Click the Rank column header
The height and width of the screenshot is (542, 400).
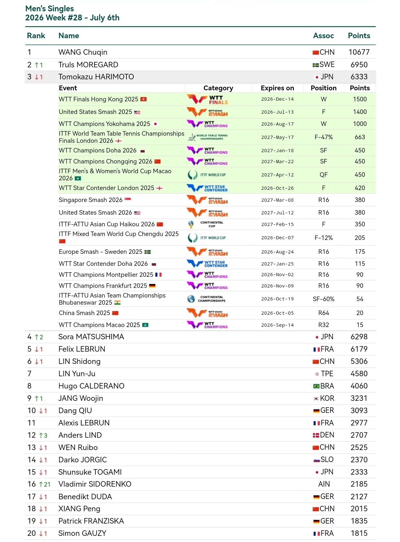click(36, 36)
